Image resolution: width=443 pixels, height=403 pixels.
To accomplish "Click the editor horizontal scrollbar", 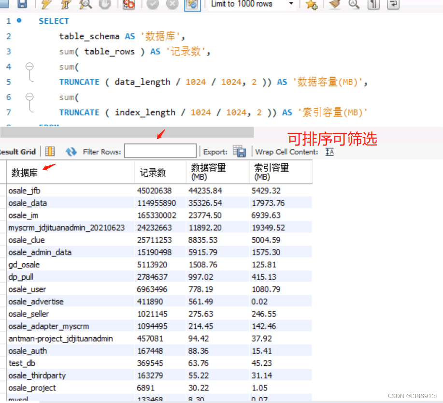I will click(x=127, y=132).
